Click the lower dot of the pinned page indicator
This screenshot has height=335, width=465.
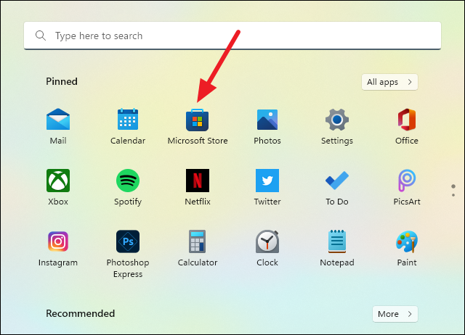pyautogui.click(x=453, y=195)
